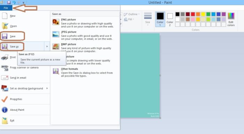Select BMP picture save option
Screen dimensions: 244x134
[85, 48]
